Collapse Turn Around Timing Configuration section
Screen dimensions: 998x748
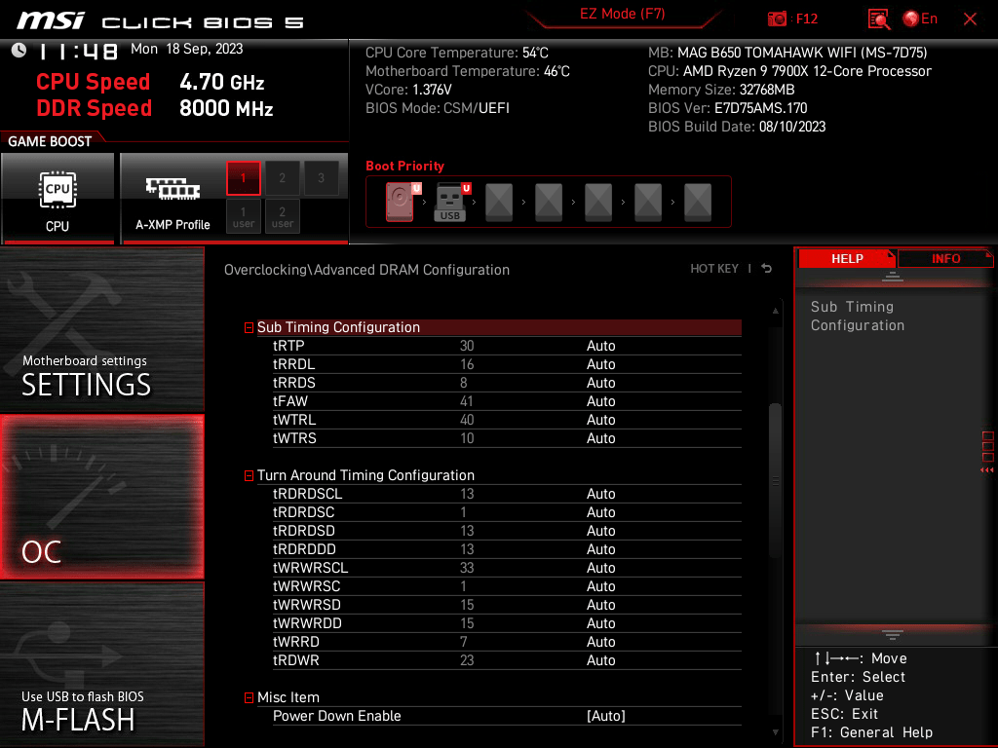(x=249, y=475)
